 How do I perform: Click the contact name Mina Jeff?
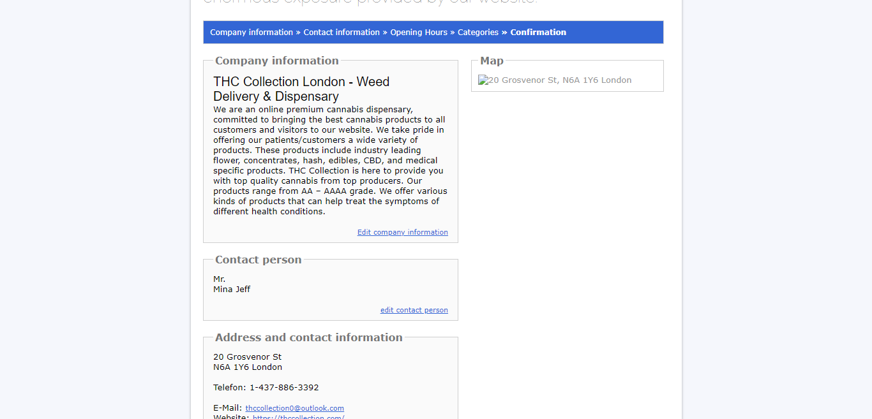(x=232, y=290)
